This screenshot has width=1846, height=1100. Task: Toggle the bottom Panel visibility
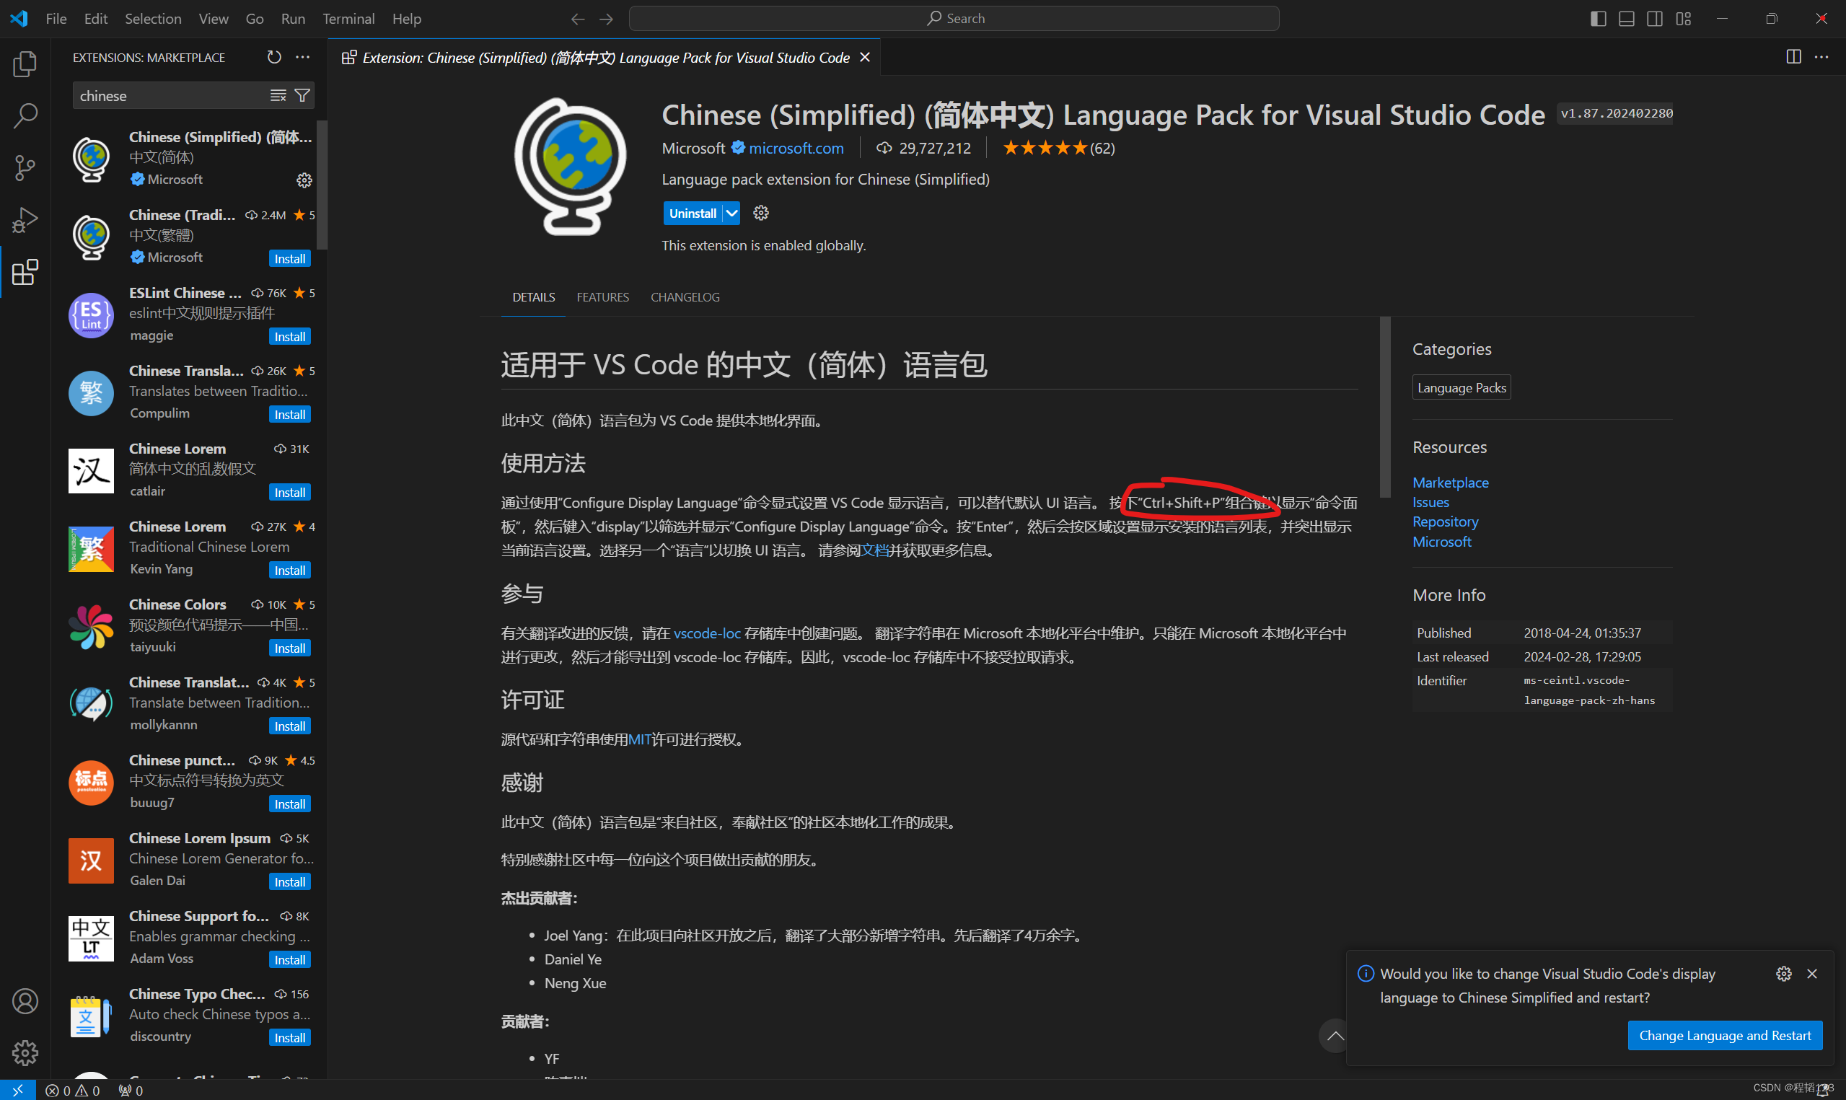pos(1627,19)
